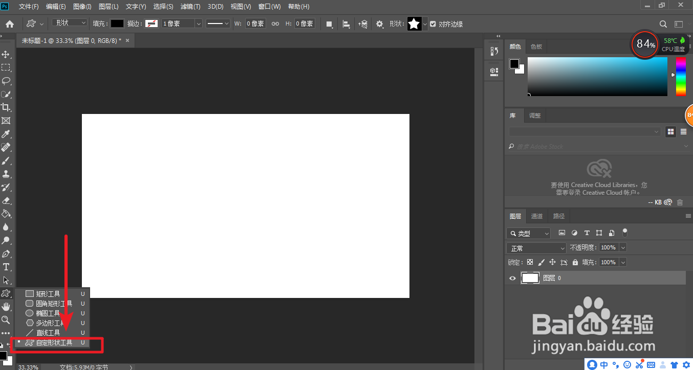This screenshot has height=370, width=693.
Task: Switch to the 通道 tab
Action: click(537, 216)
